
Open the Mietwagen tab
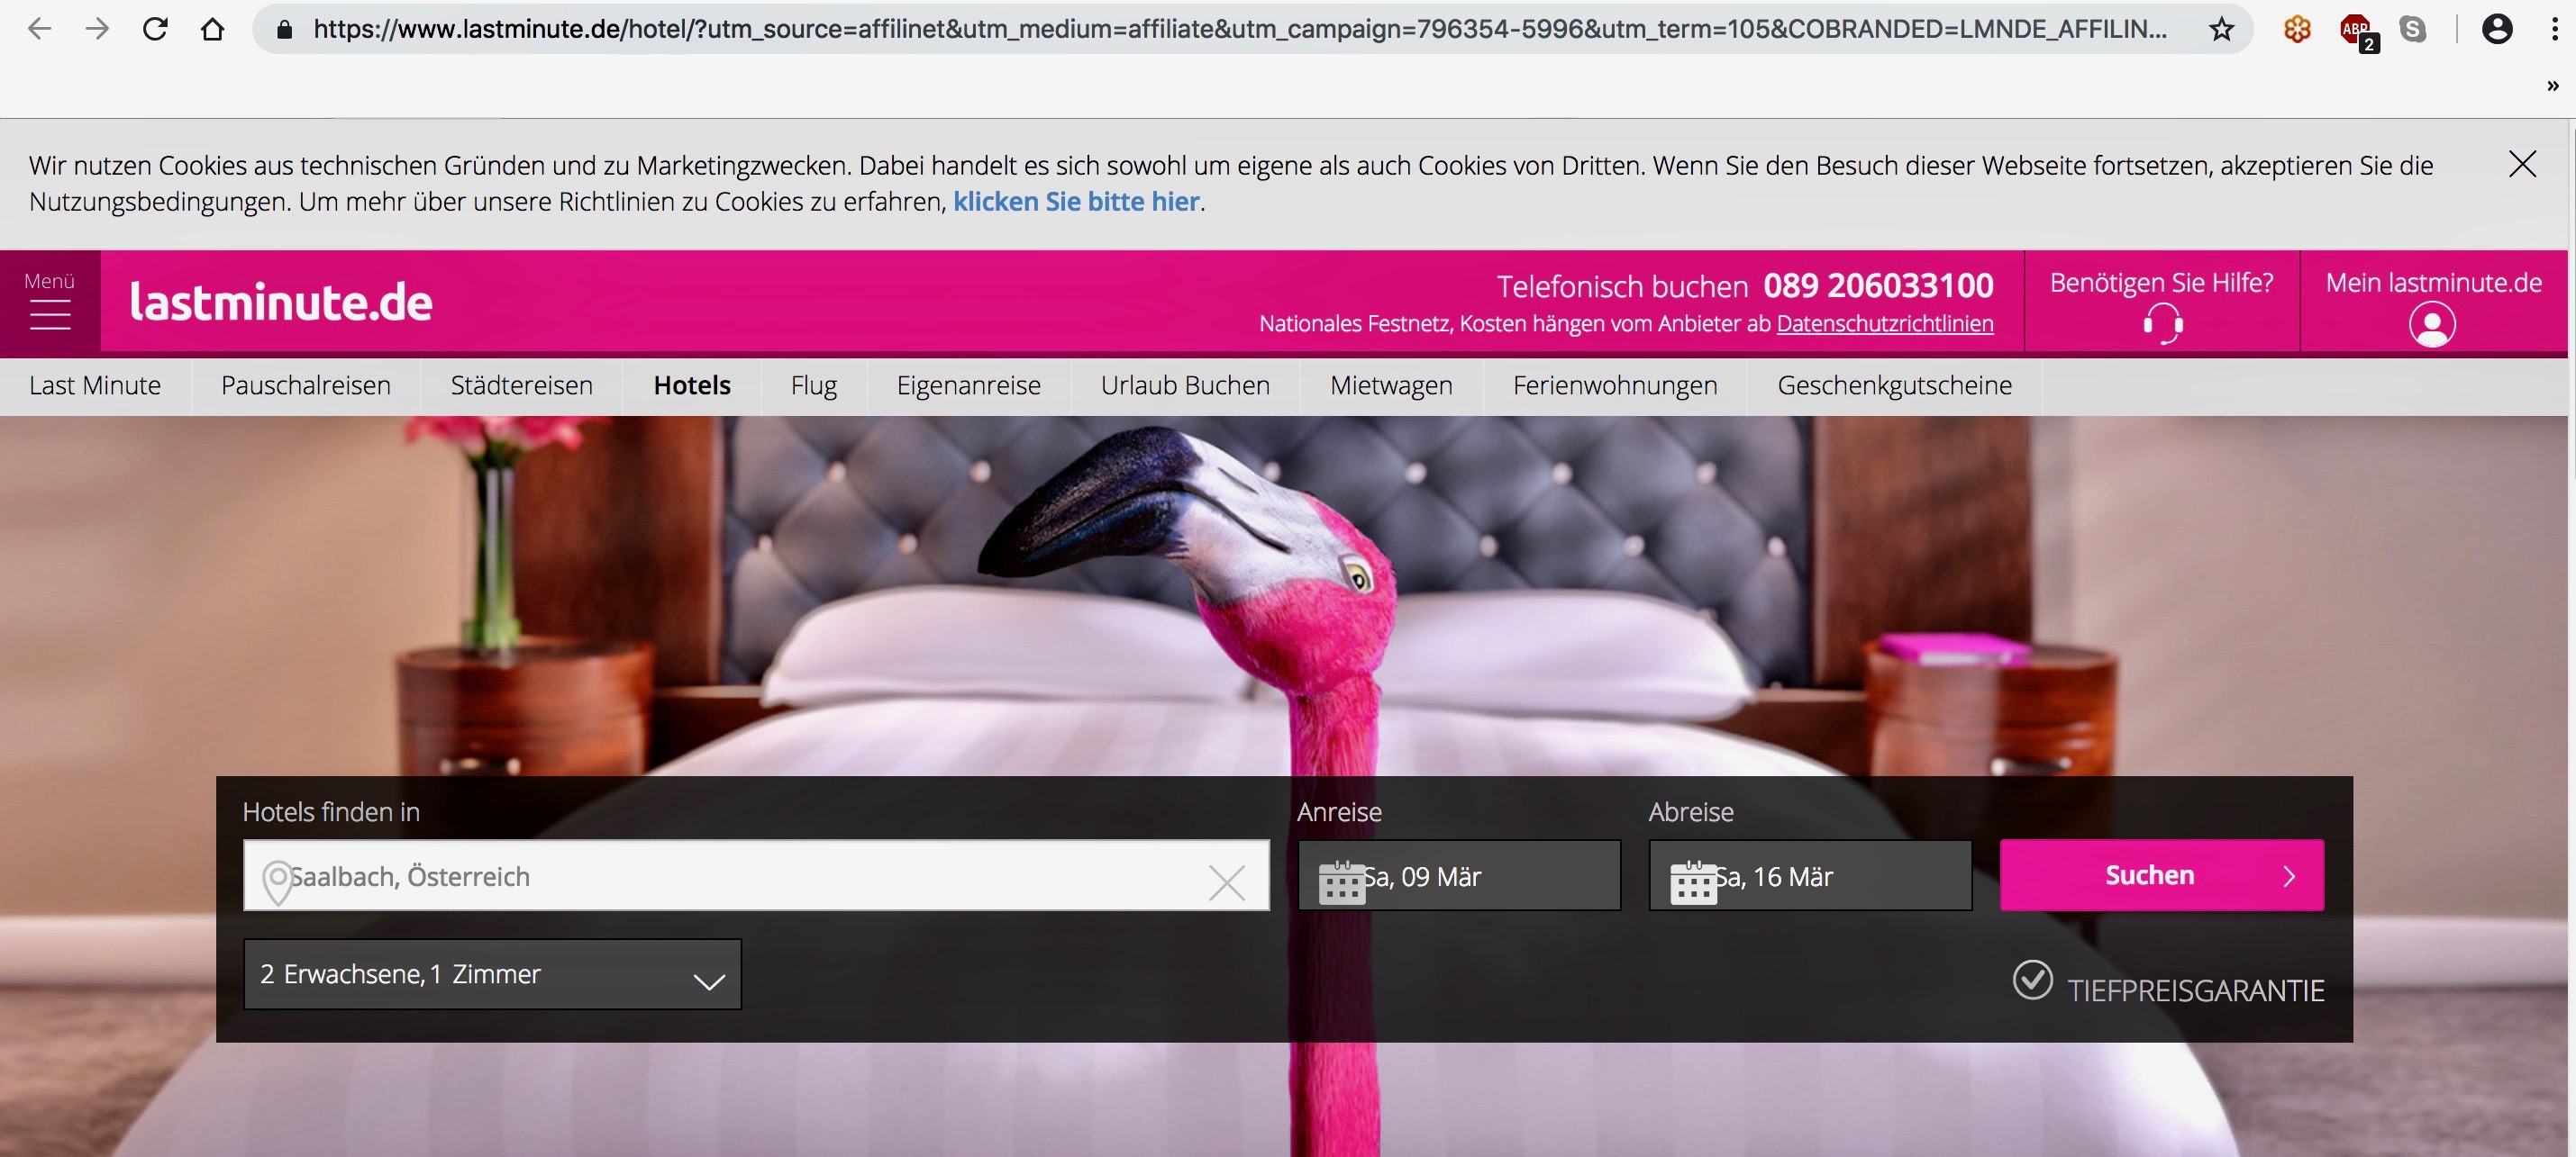pos(1391,385)
